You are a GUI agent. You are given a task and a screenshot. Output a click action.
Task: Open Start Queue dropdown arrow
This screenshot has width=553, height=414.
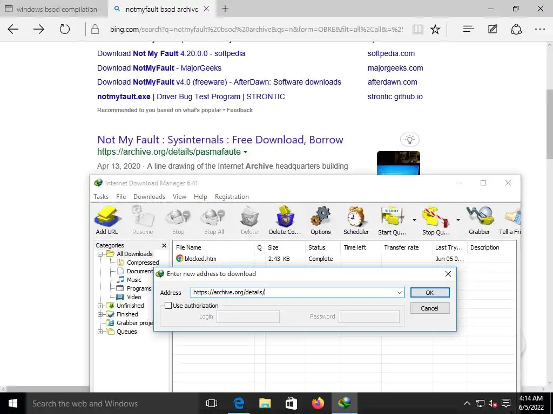414,220
